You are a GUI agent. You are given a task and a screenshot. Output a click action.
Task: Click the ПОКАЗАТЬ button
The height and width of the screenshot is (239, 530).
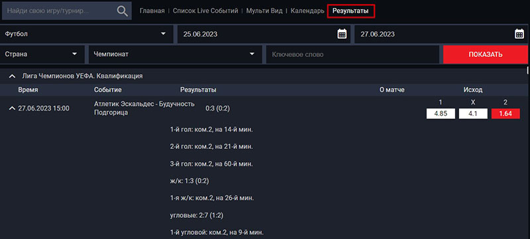point(486,54)
